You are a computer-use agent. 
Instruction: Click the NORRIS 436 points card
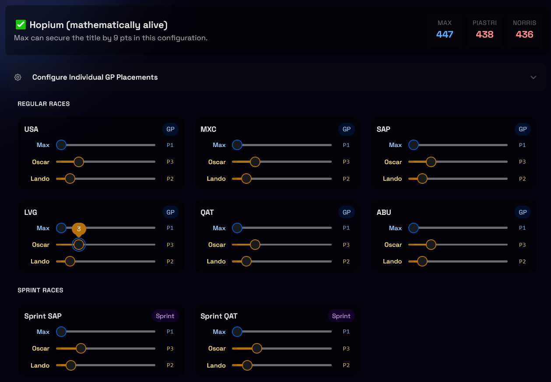(524, 30)
